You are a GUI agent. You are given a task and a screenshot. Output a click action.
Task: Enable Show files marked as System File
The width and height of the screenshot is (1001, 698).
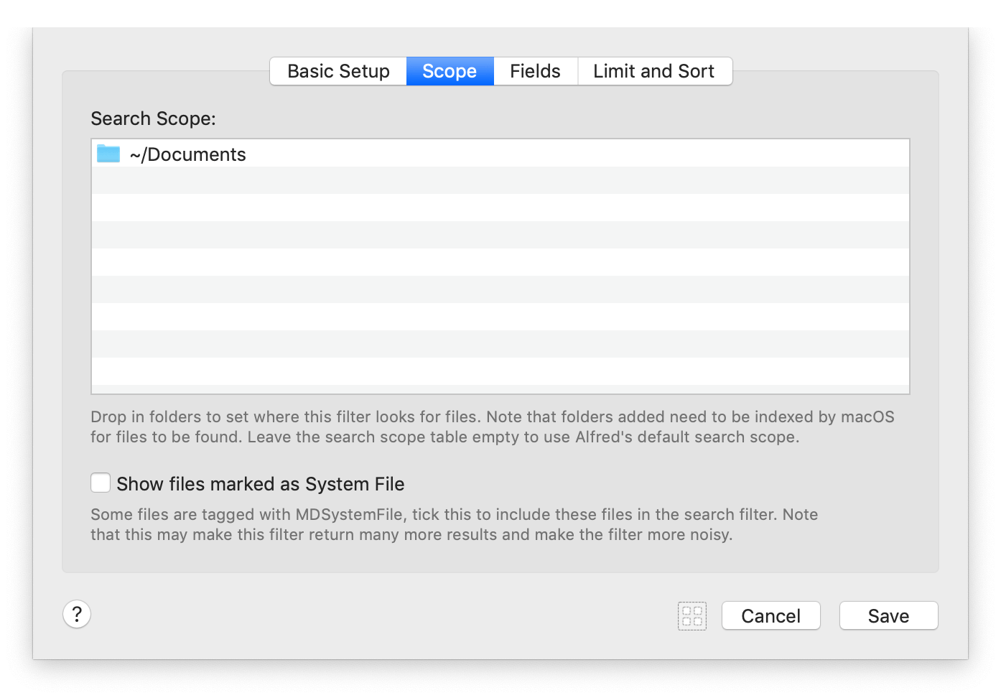[101, 483]
